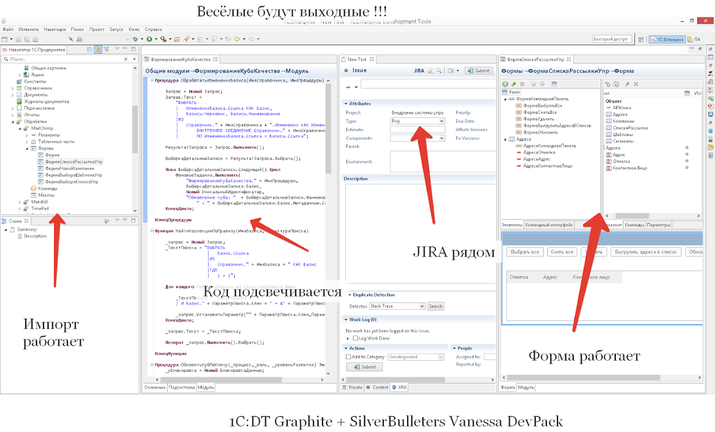This screenshot has width=715, height=432.
Task: Click Search button next to Detector
Action: pyautogui.click(x=436, y=306)
